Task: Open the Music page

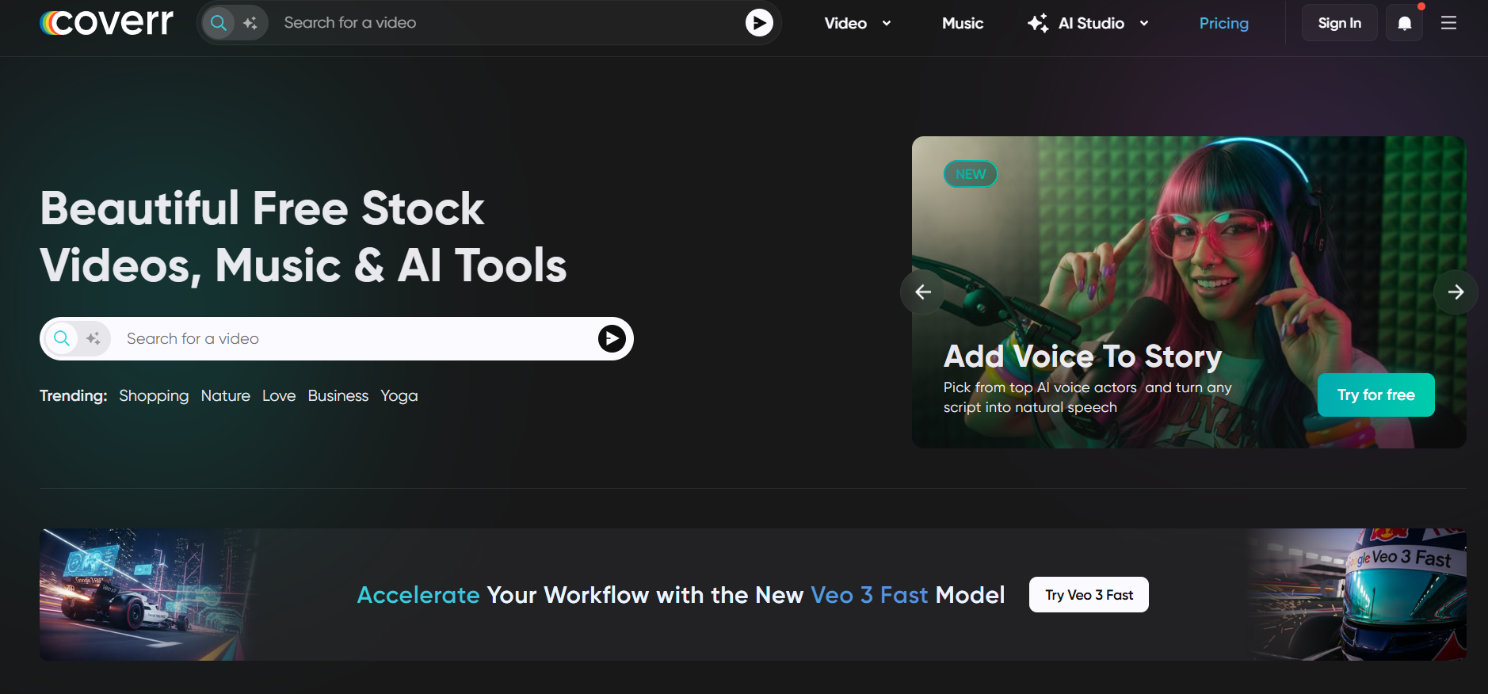Action: tap(962, 23)
